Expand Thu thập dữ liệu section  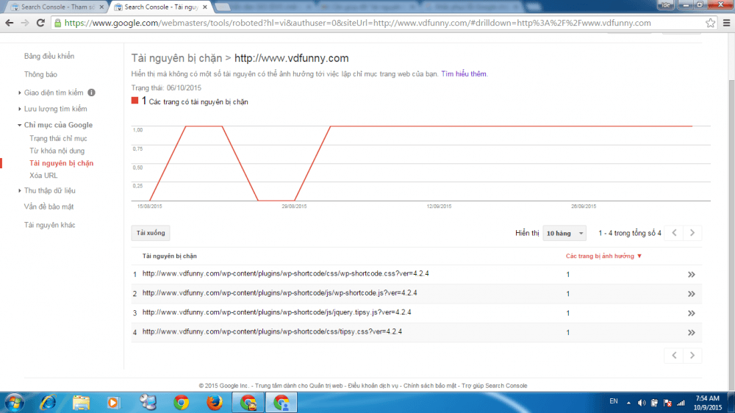[20, 191]
